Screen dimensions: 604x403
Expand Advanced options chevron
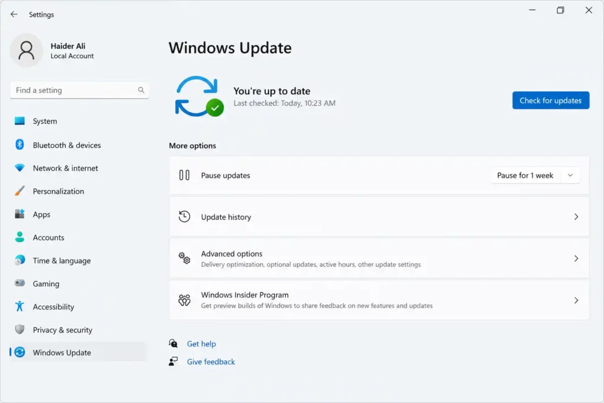576,258
